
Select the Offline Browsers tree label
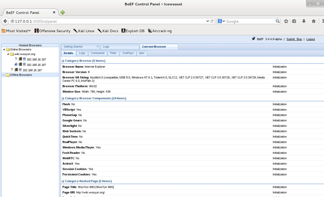click(x=21, y=75)
